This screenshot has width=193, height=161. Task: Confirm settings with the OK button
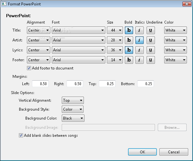tap(142, 152)
